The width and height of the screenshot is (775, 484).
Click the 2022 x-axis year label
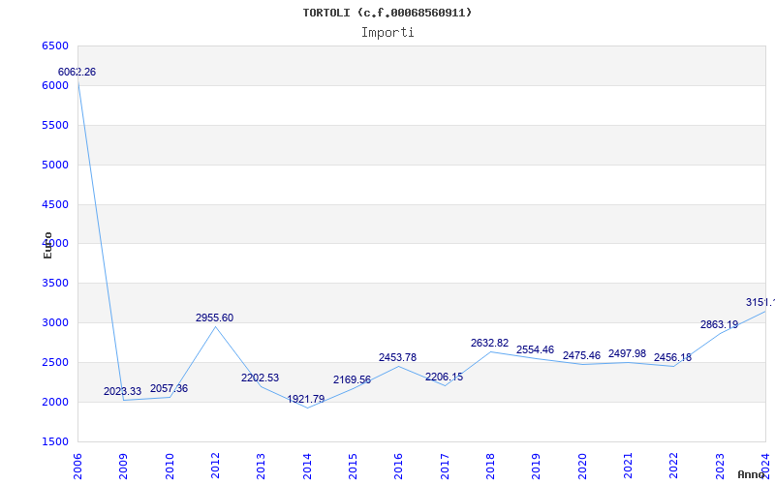pos(673,467)
